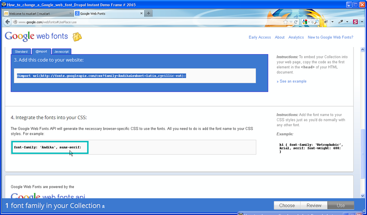The height and width of the screenshot is (215, 367).
Task: Click the @import url code field
Action: click(135, 76)
